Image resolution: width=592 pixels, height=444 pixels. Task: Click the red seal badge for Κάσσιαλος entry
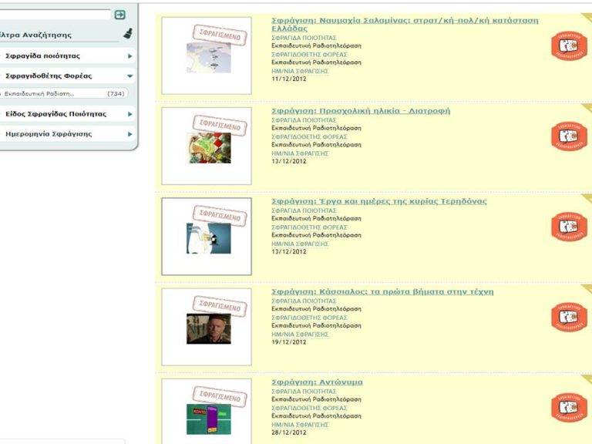pos(569,317)
